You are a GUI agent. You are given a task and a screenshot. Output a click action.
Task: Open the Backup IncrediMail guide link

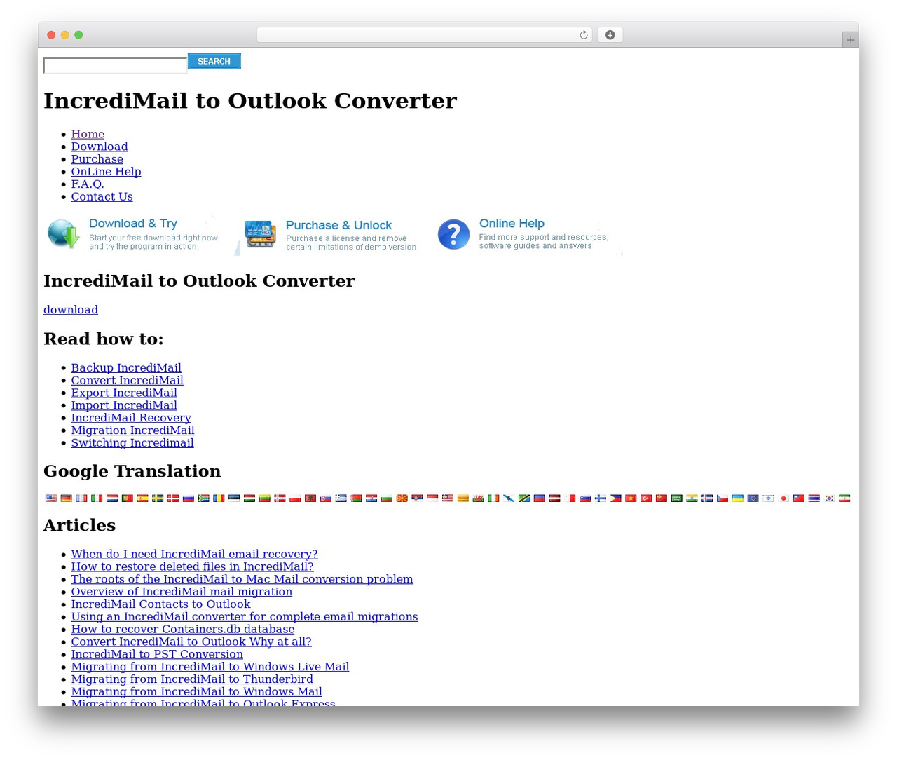click(126, 368)
